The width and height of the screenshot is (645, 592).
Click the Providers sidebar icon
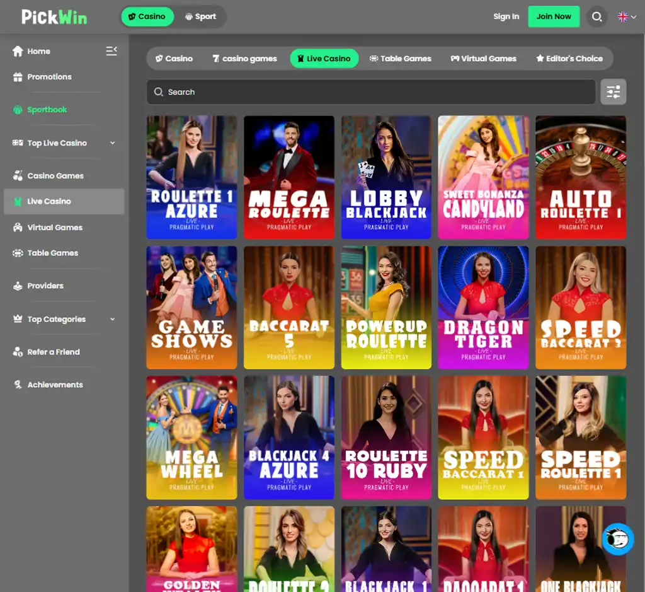coord(18,286)
